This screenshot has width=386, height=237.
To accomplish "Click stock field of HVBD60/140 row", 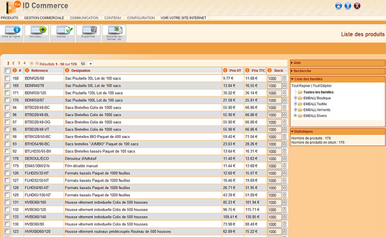I will [274, 217].
